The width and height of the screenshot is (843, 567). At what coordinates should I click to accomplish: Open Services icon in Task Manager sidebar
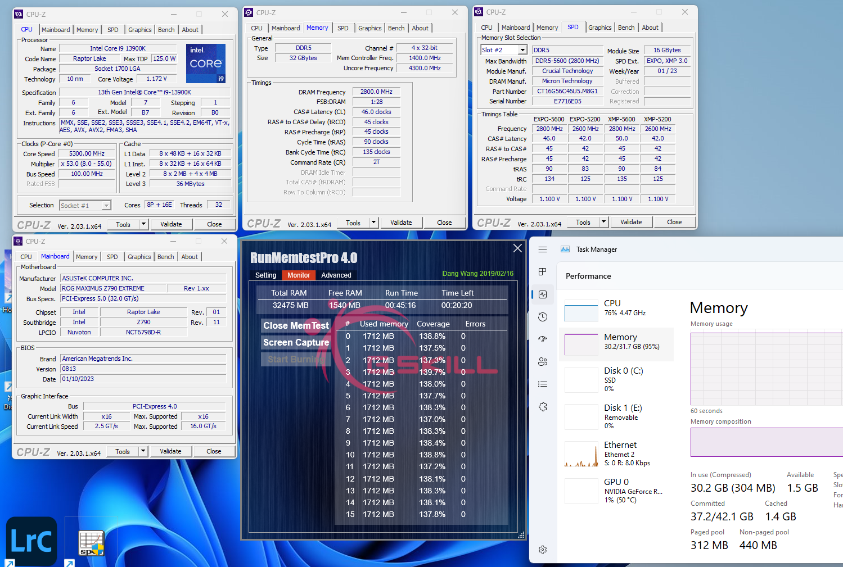click(543, 407)
